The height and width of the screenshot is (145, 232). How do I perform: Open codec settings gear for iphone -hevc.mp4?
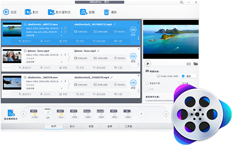pos(133,56)
